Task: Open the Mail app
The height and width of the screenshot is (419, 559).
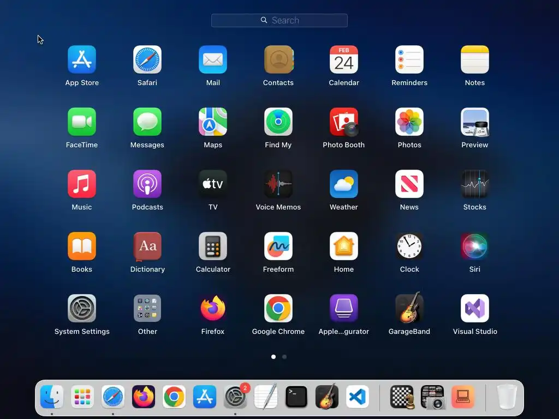Action: click(x=213, y=59)
